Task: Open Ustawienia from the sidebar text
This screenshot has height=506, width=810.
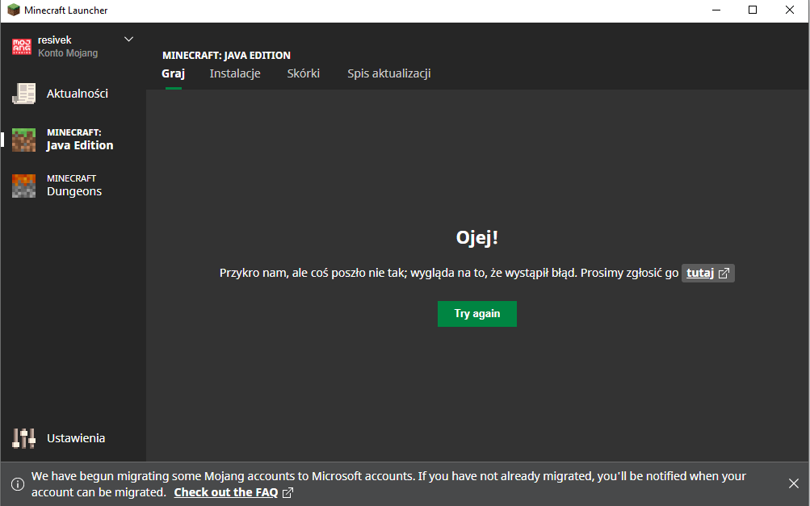Action: tap(76, 438)
